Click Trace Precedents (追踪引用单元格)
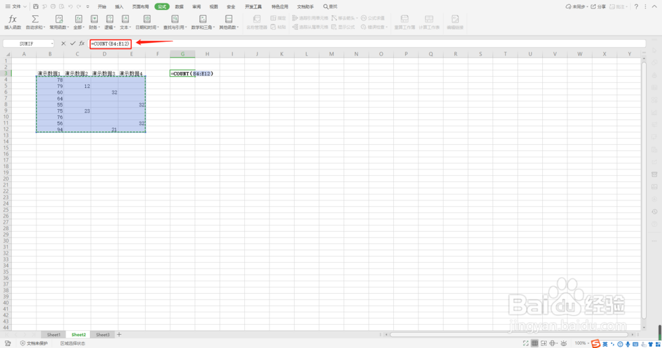The height and width of the screenshot is (348, 662). coord(310,18)
